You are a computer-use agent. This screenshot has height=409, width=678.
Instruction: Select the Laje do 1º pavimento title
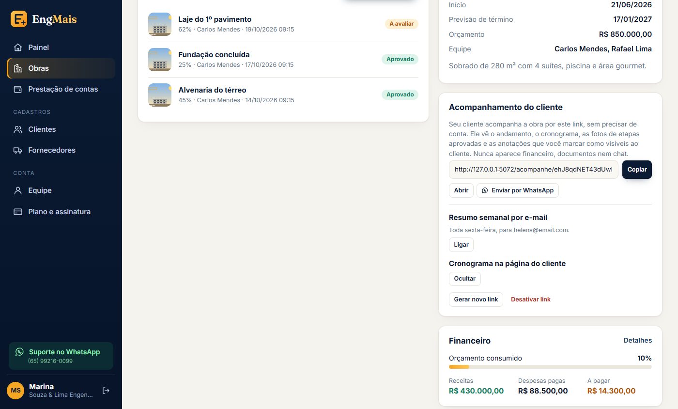pos(215,19)
